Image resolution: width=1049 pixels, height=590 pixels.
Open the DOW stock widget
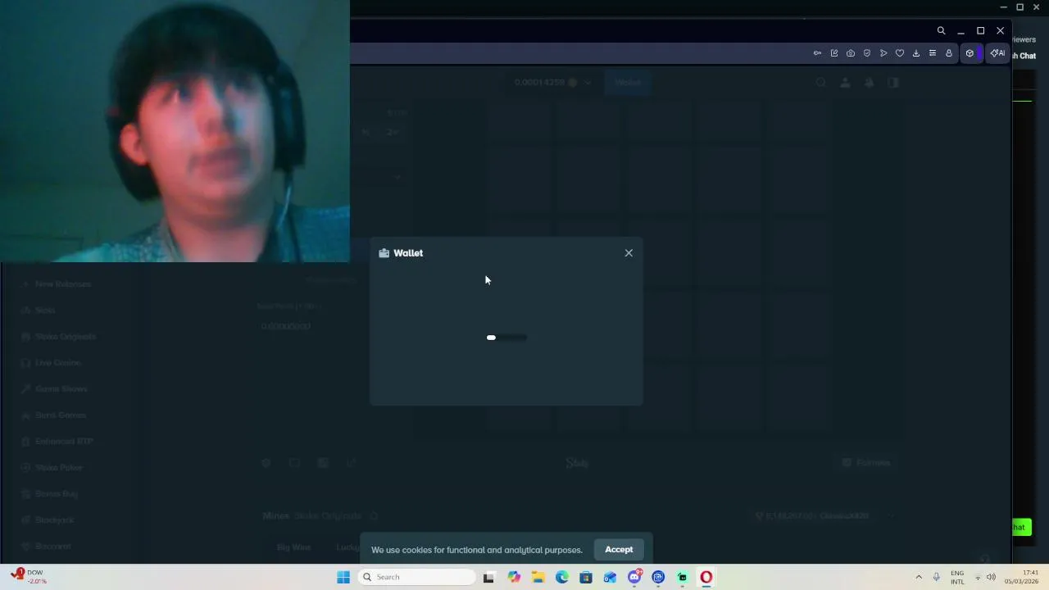pos(30,577)
